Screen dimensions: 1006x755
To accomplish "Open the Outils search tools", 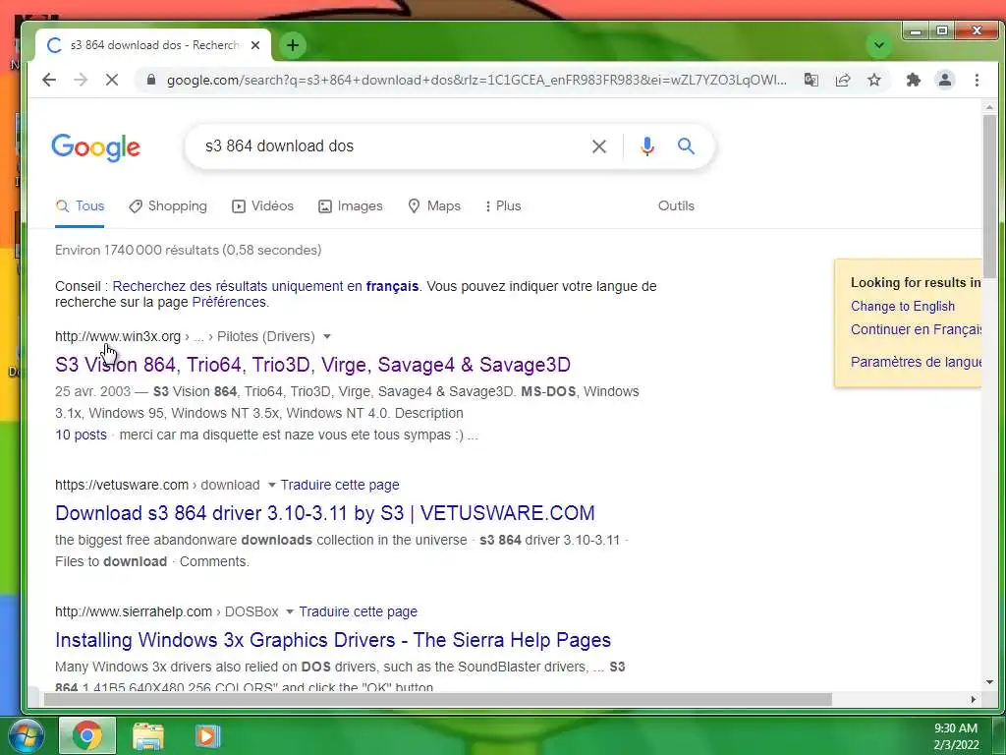I will click(x=676, y=206).
